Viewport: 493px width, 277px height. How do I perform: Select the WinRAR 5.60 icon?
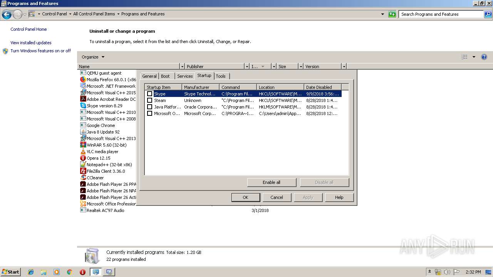coord(83,145)
